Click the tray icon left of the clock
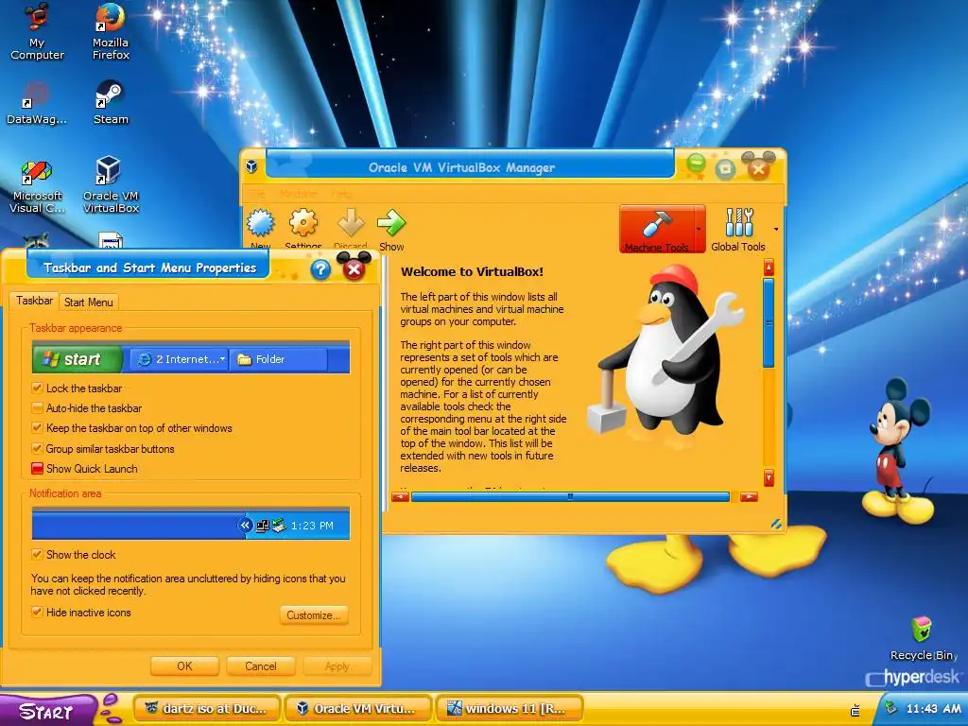968x726 pixels. click(x=890, y=708)
